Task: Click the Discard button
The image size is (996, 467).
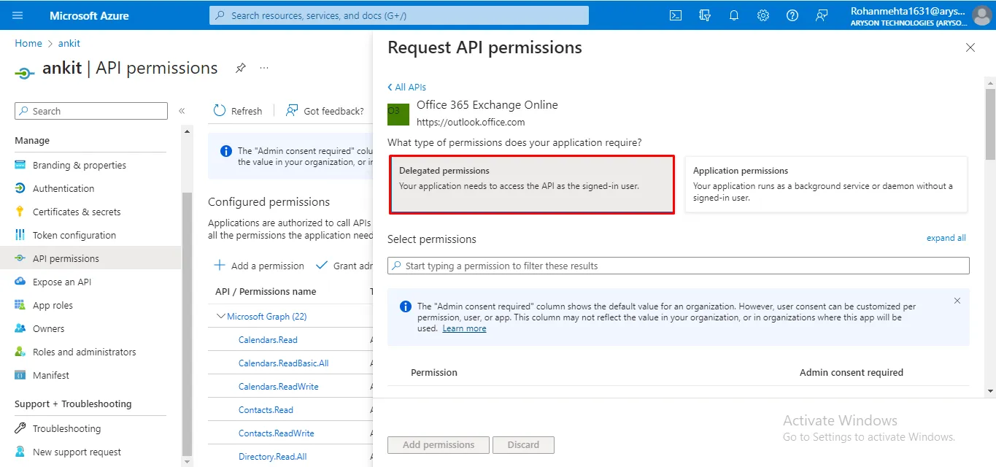Action: pyautogui.click(x=523, y=444)
